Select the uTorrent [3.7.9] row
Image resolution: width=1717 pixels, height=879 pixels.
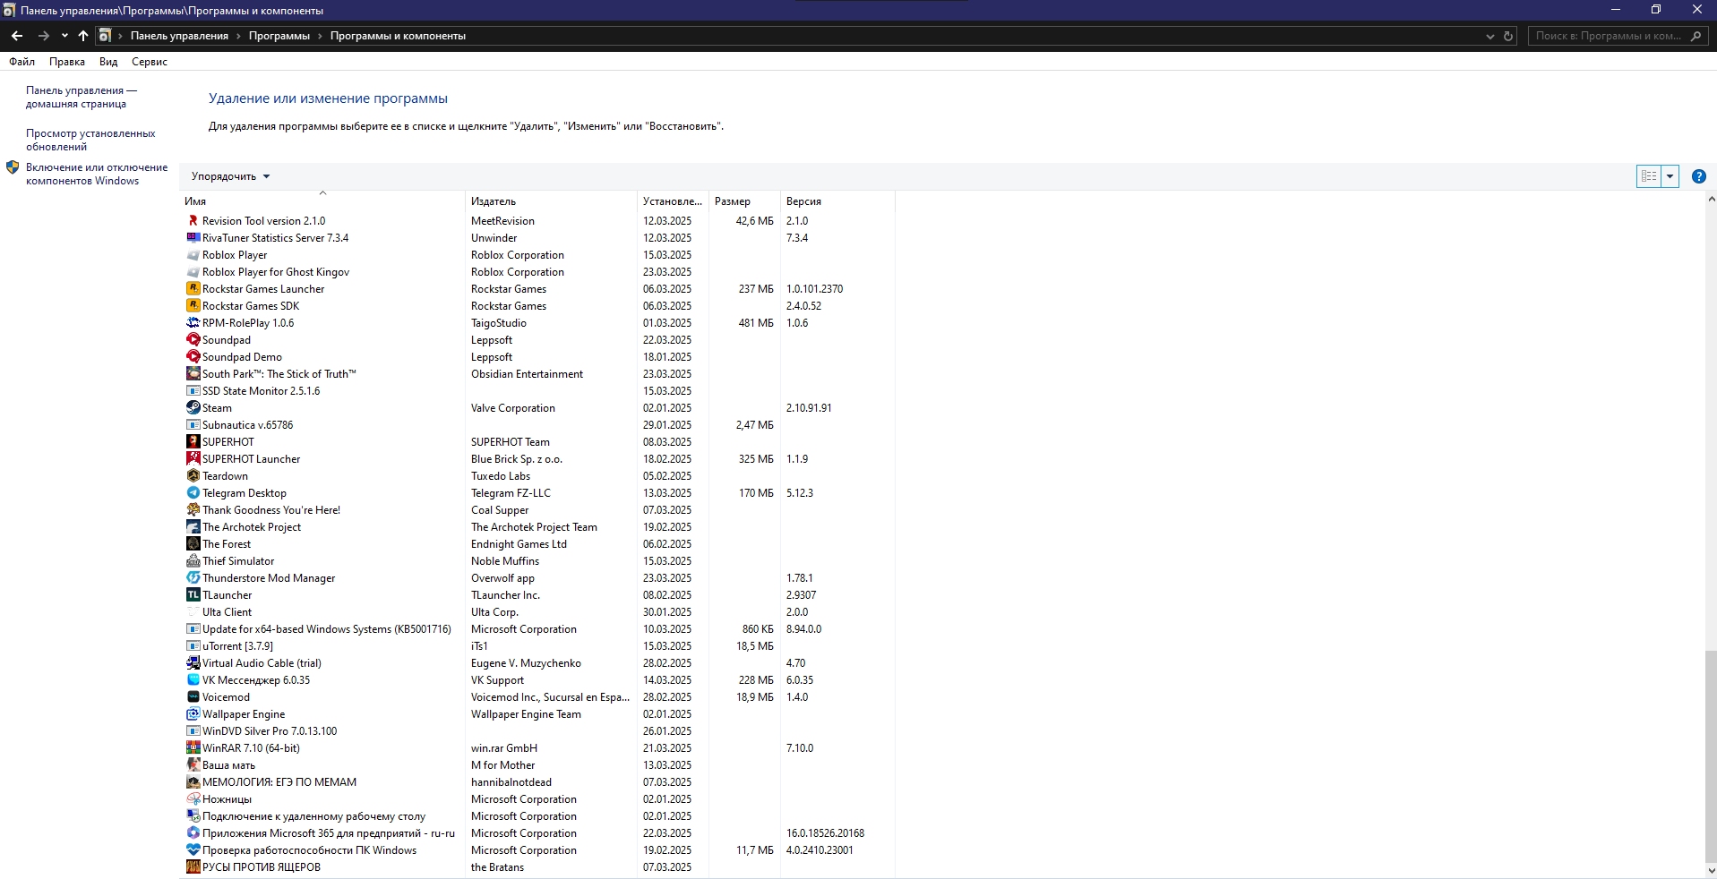pos(537,645)
